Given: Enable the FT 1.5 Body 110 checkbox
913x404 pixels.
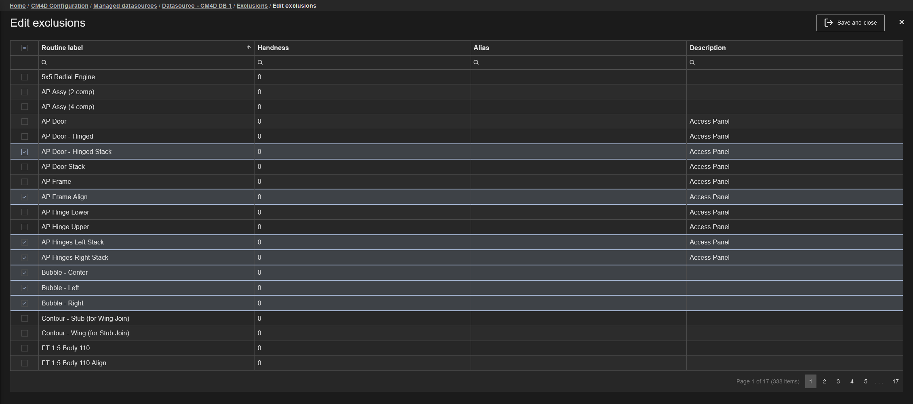Looking at the screenshot, I should click(25, 348).
